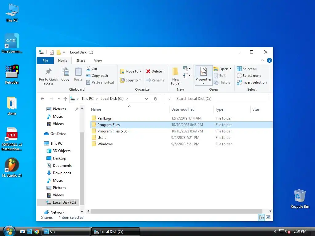Select the Recycle Bin desktop icon
Image resolution: width=315 pixels, height=236 pixels.
pyautogui.click(x=300, y=199)
